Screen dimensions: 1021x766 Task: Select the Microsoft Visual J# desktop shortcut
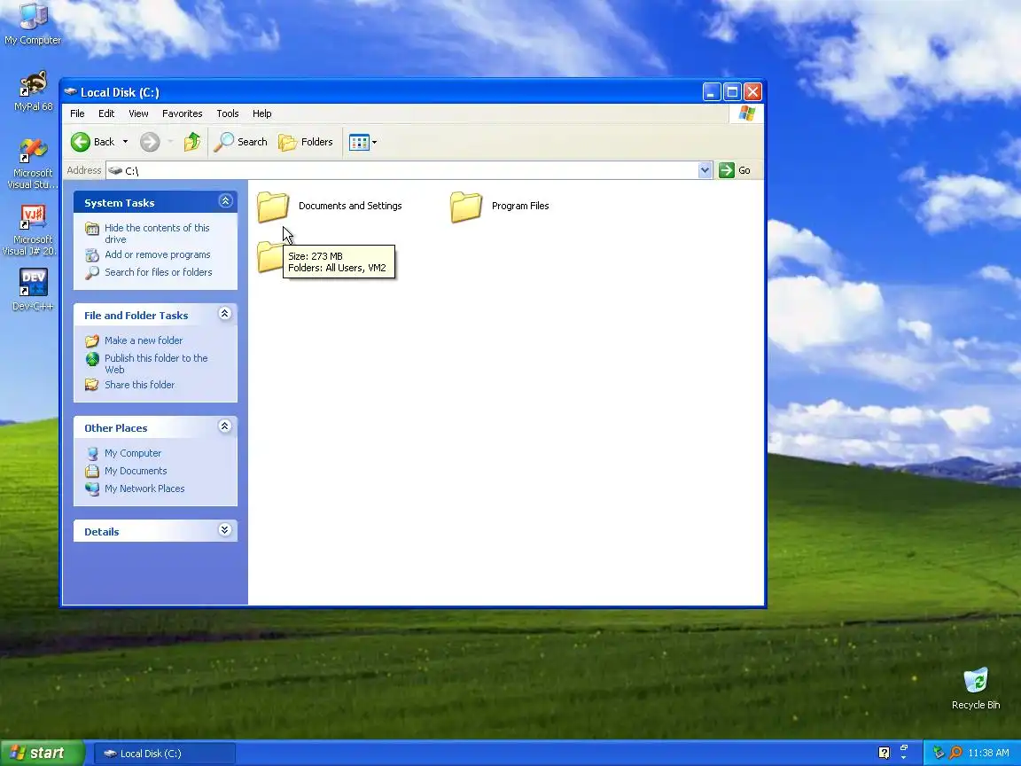pos(33,231)
